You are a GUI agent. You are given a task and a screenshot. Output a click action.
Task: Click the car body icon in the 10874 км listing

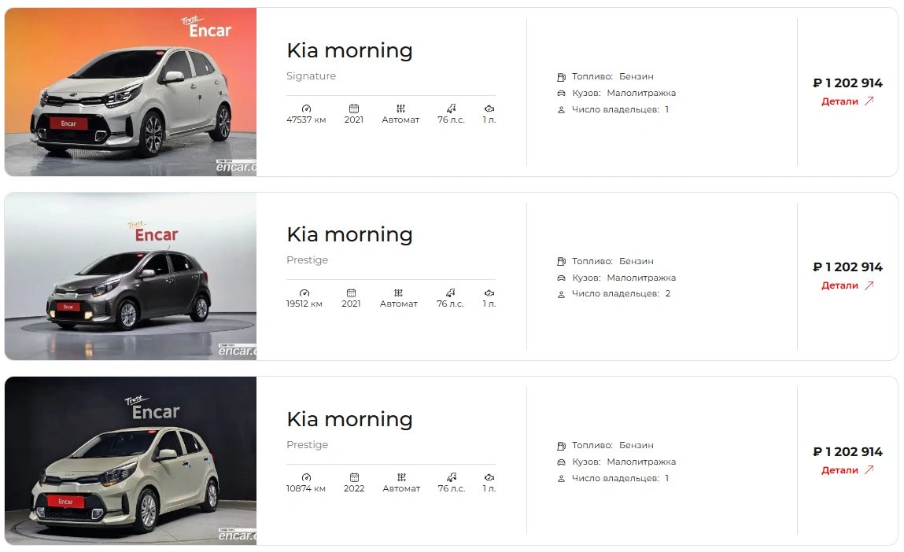[561, 462]
